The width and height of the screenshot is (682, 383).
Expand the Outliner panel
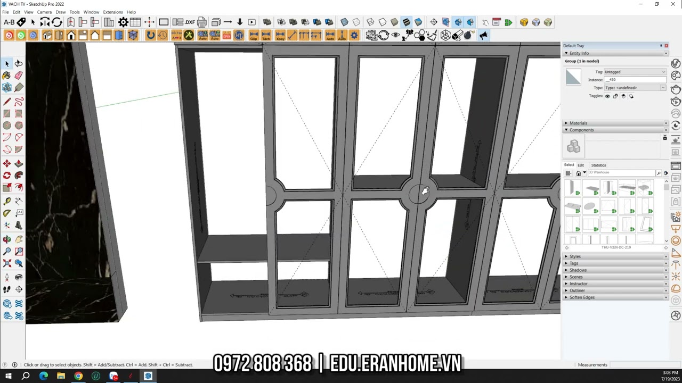pyautogui.click(x=566, y=290)
